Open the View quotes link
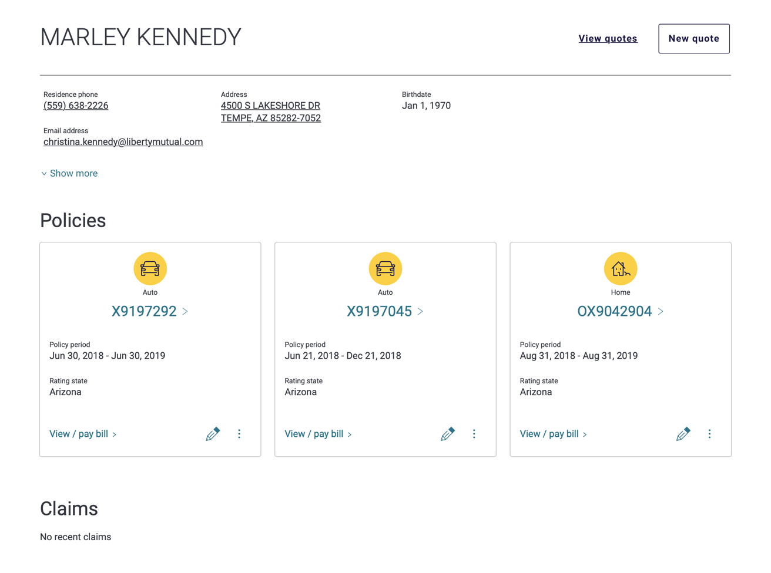Image resolution: width=771 pixels, height=573 pixels. tap(608, 39)
